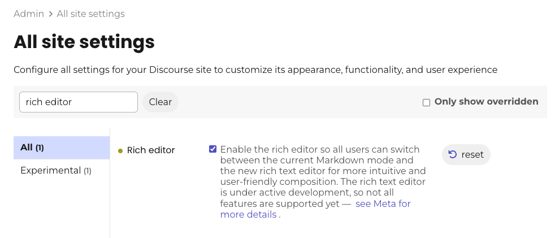Click the All site settings breadcrumb item
This screenshot has width=555, height=238.
pyautogui.click(x=90, y=14)
